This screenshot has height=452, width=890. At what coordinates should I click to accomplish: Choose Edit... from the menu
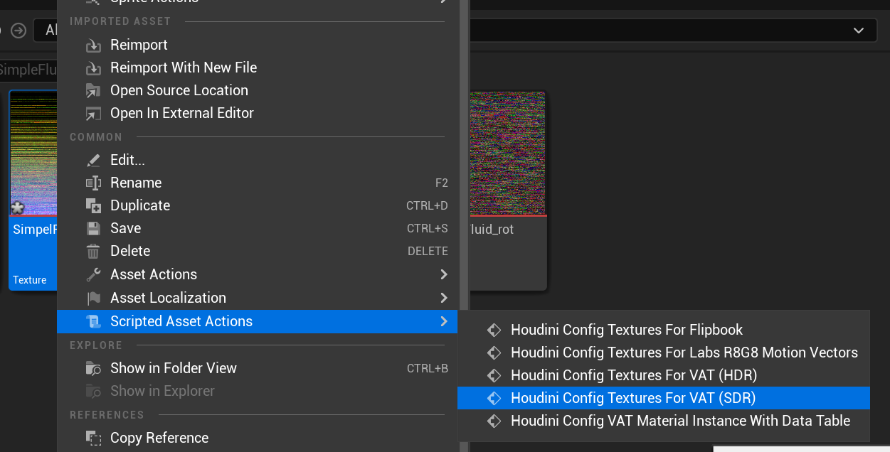tap(258, 160)
